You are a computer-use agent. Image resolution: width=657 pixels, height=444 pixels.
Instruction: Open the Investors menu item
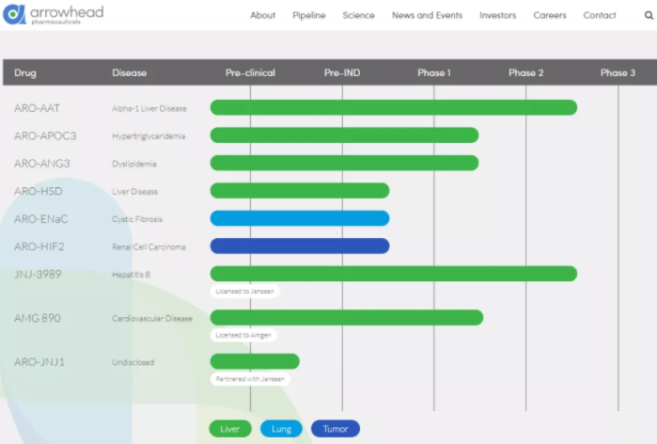(x=498, y=15)
